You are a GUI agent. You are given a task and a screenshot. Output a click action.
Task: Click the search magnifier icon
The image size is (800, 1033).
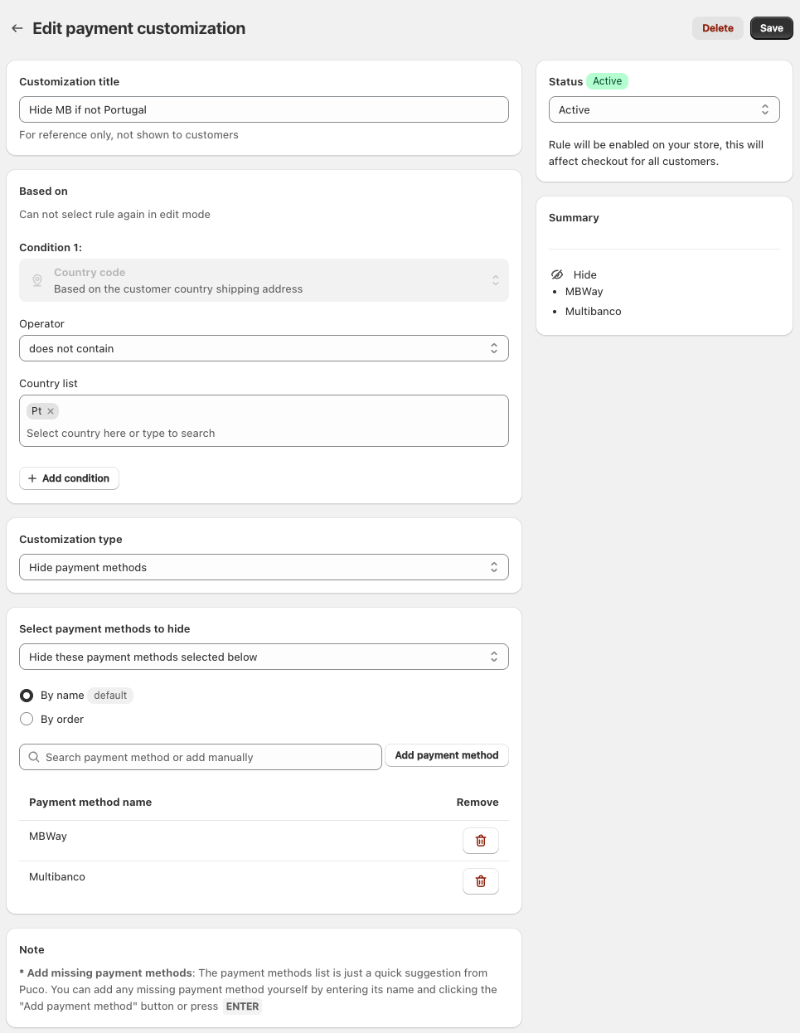click(34, 757)
